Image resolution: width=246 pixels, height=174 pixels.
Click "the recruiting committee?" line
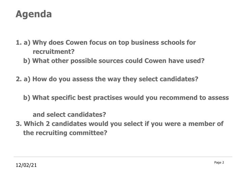[65, 133]
